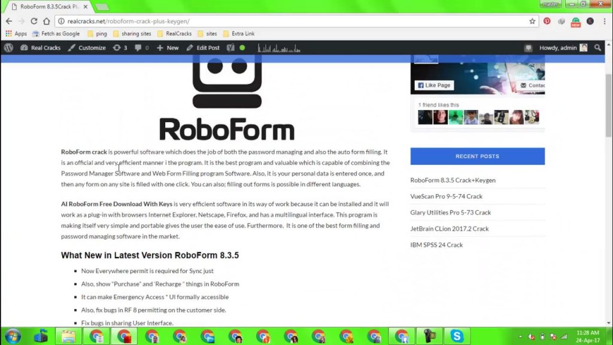This screenshot has width=613, height=345.
Task: Click the Yoast SEO icon in admin bar
Action: [x=230, y=48]
